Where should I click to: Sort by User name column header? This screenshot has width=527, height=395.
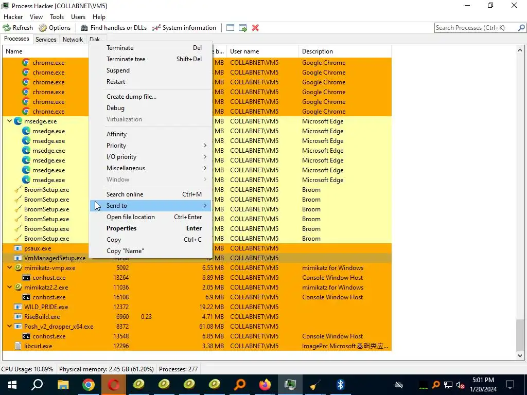[262, 51]
